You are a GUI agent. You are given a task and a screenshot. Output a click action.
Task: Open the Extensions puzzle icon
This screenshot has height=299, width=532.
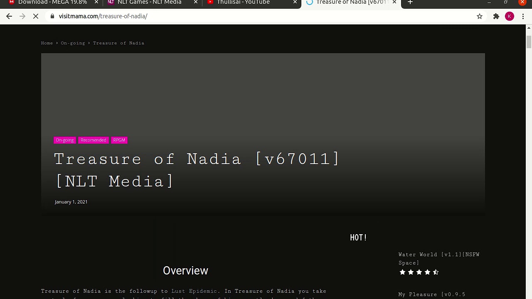(x=496, y=16)
